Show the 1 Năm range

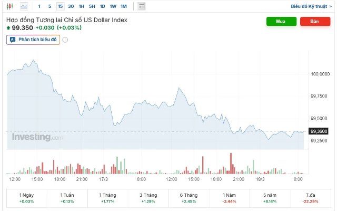tap(230, 198)
